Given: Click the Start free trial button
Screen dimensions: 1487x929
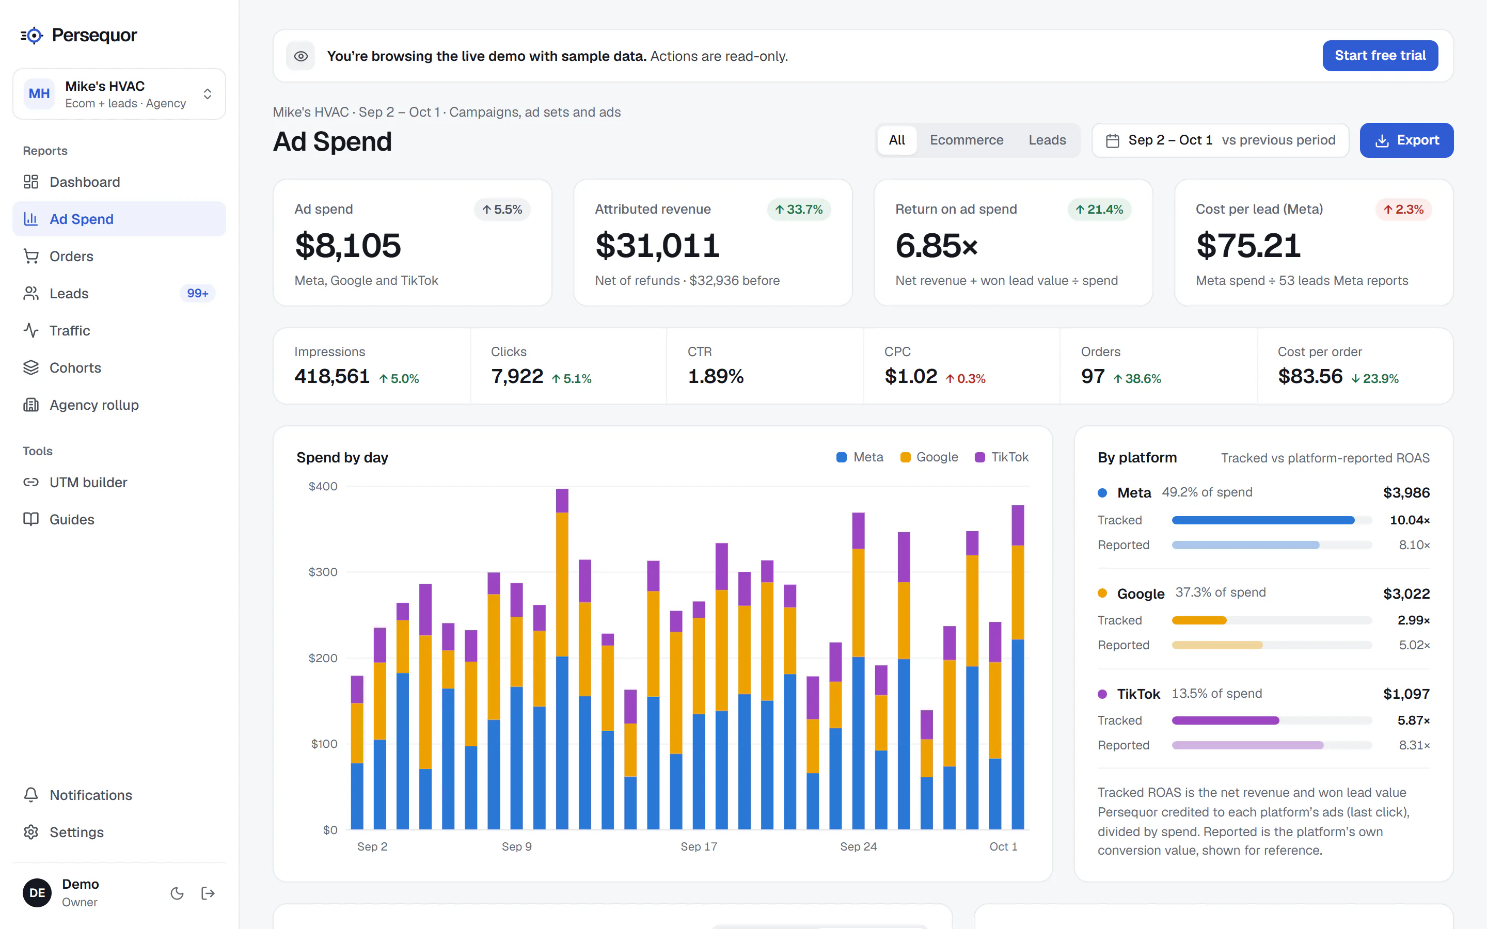Looking at the screenshot, I should 1380,56.
